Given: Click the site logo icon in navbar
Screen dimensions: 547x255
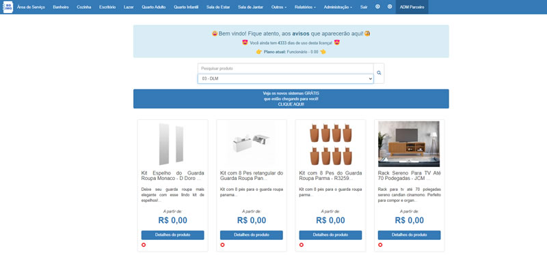Looking at the screenshot, I should (8, 7).
